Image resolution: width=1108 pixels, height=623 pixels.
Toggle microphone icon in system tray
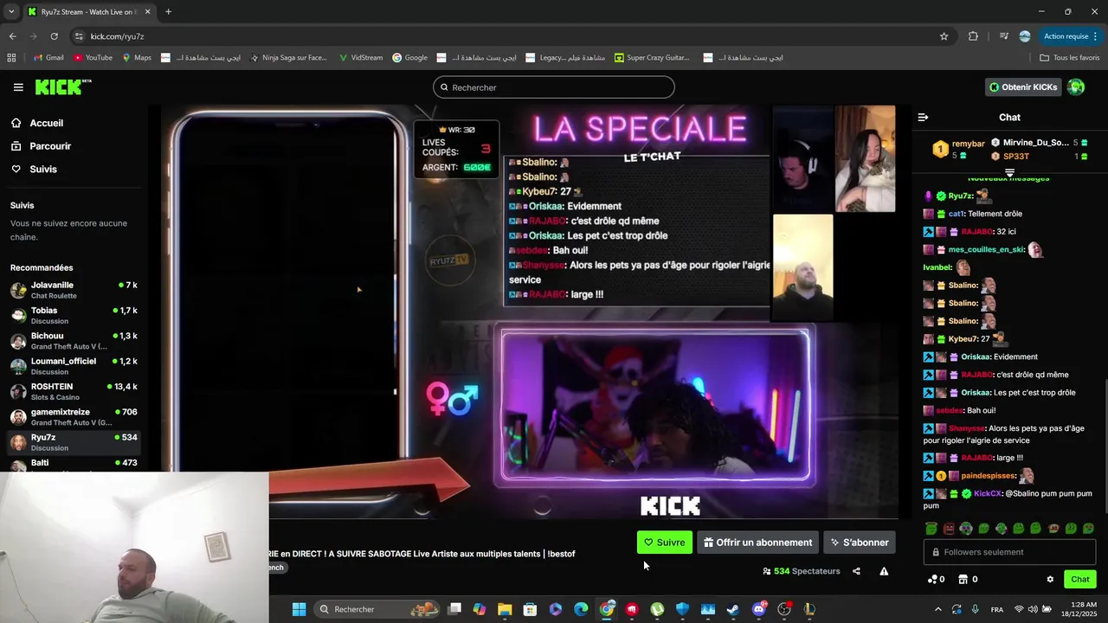976,609
